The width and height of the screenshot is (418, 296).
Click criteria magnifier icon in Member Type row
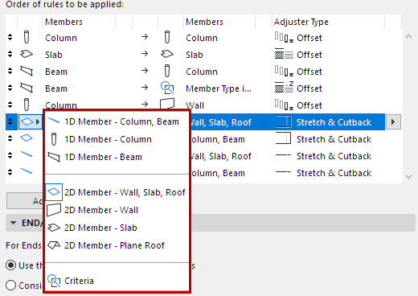(167, 88)
